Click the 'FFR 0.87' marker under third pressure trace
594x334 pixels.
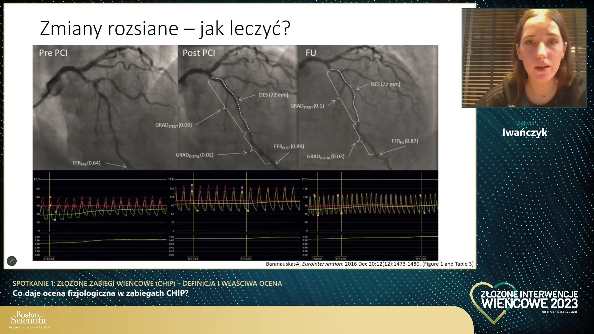(x=317, y=259)
